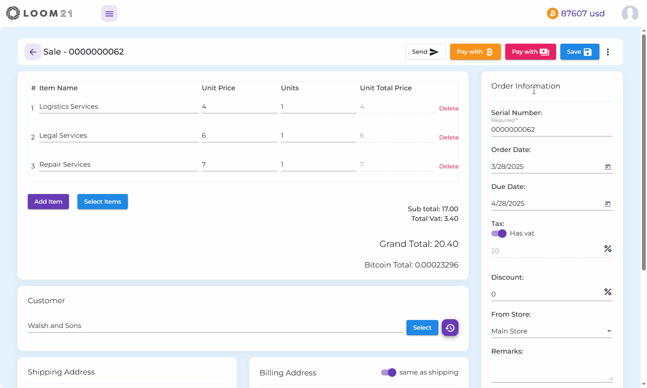The width and height of the screenshot is (647, 388).
Task: Click the Billing Address heading
Action: click(x=288, y=373)
